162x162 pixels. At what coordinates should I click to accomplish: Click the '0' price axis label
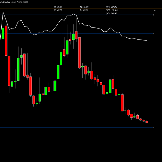pyautogui.click(x=154, y=128)
